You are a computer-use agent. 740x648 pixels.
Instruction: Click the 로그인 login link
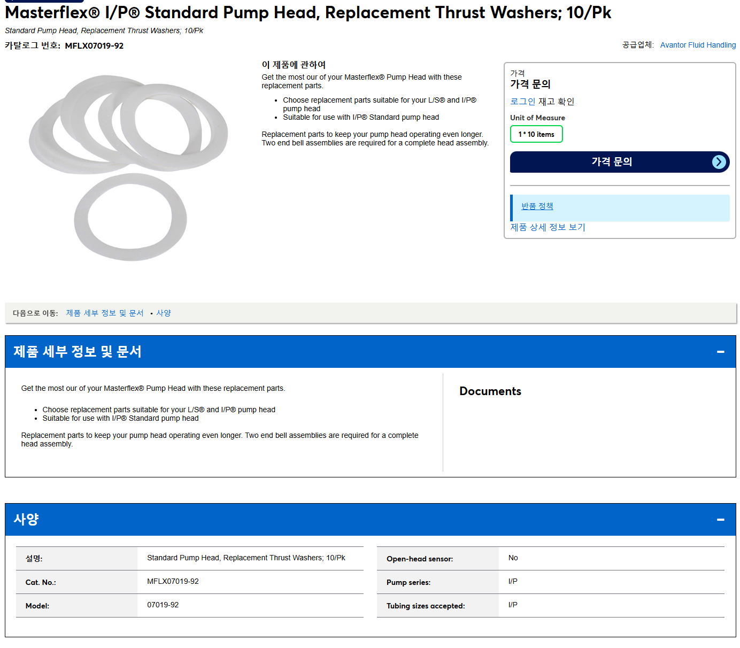pyautogui.click(x=523, y=102)
